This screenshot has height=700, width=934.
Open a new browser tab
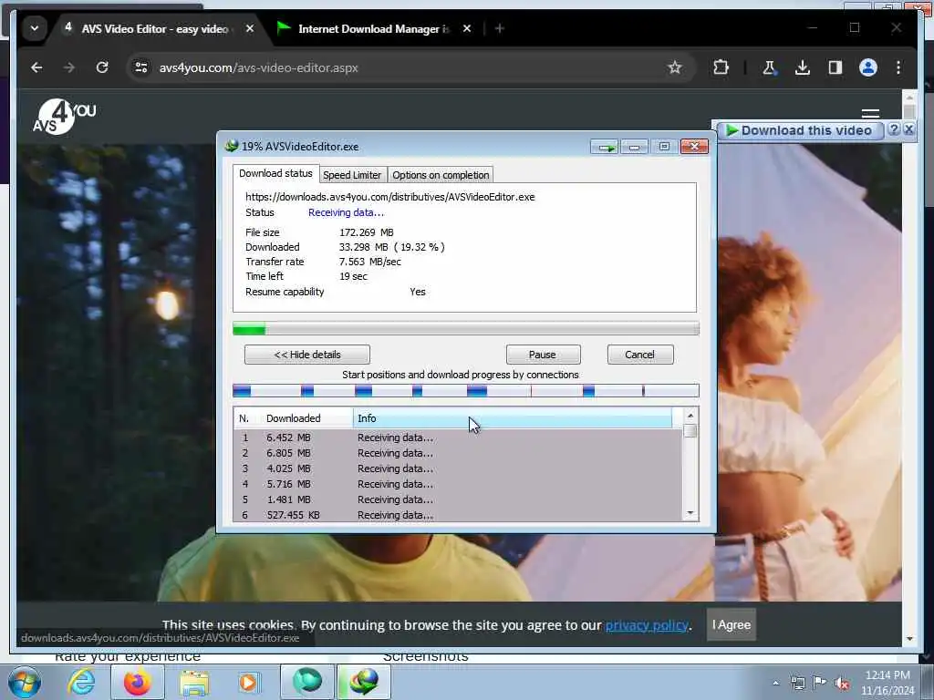coord(499,28)
